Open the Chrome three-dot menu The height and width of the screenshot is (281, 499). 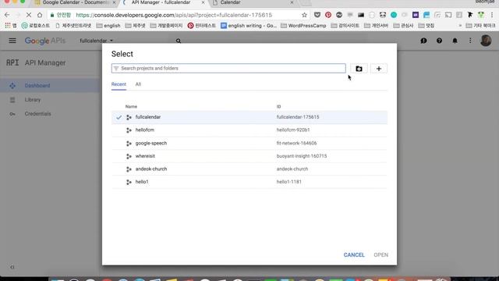492,15
